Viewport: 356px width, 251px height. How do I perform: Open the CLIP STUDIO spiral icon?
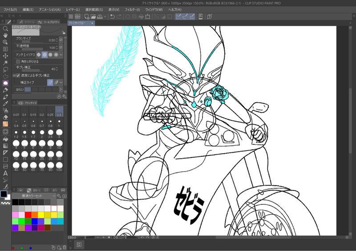pos(77,16)
